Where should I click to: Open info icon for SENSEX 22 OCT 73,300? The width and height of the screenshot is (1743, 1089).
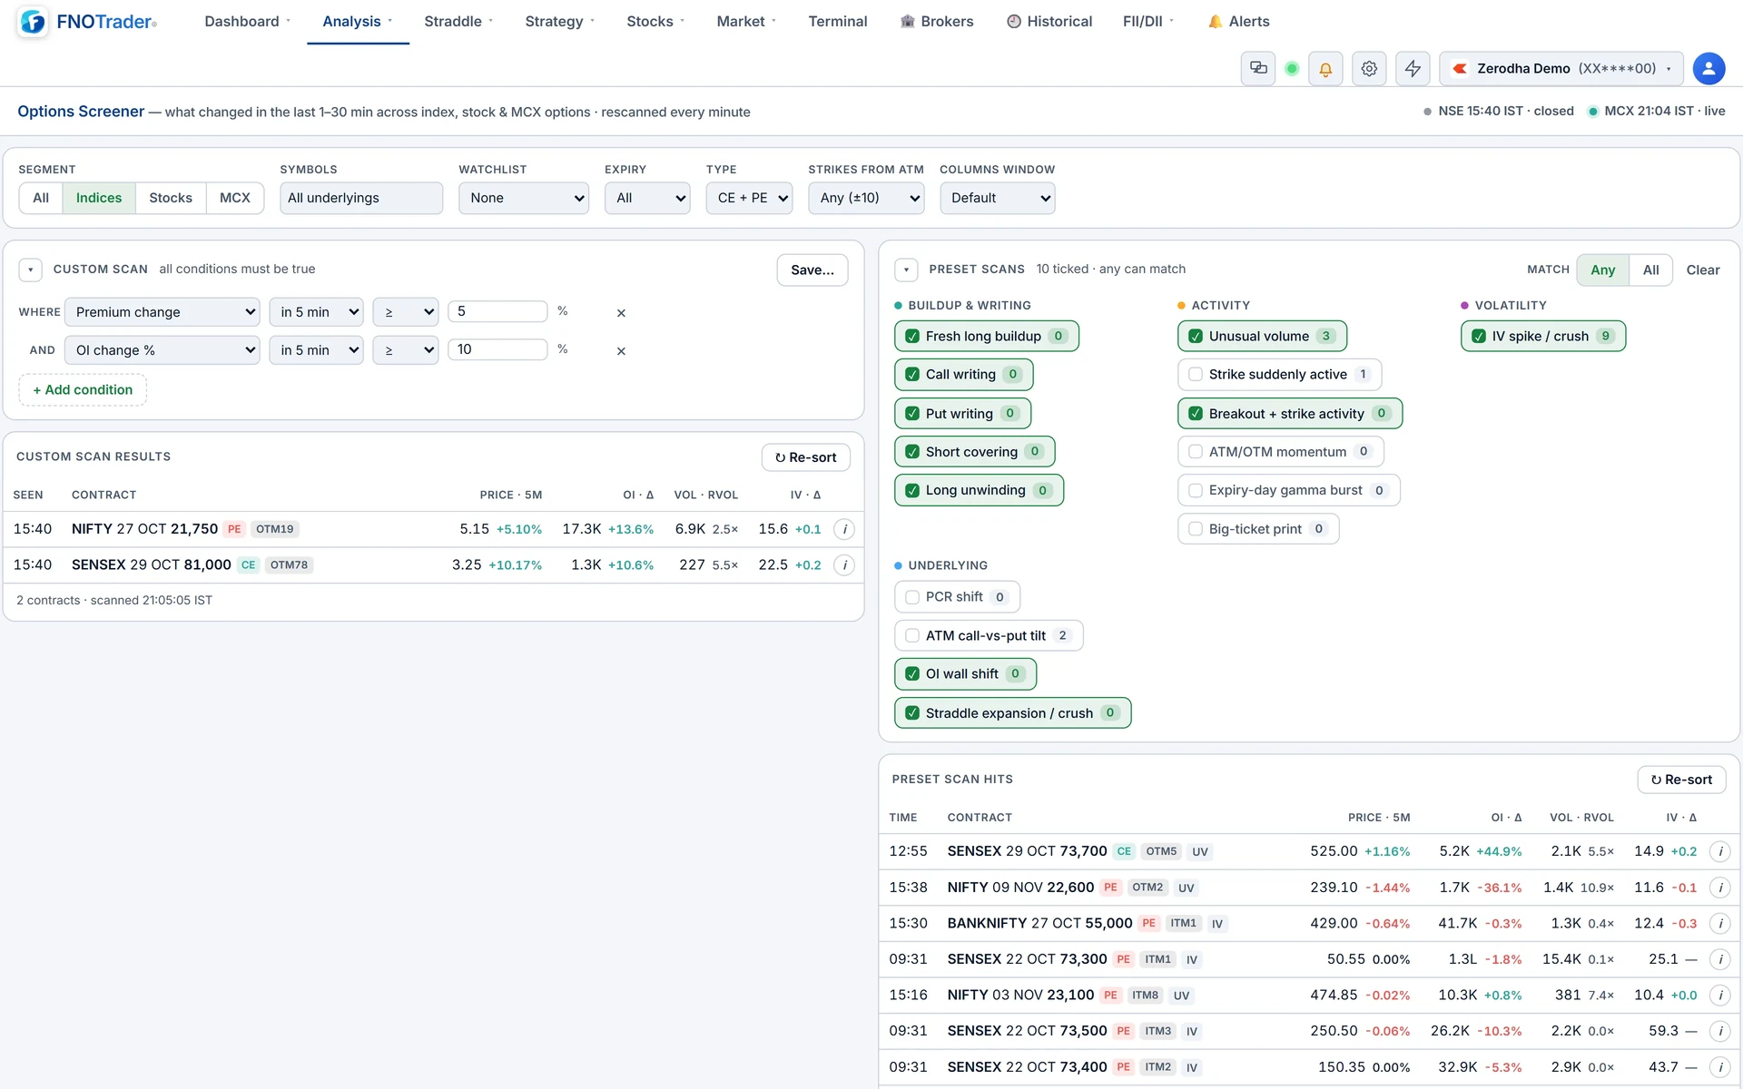point(1719,959)
